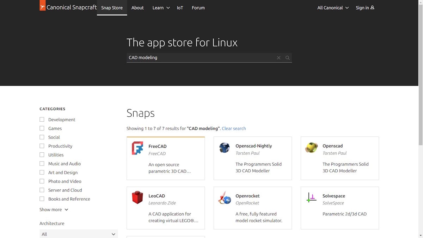423x238 pixels.
Task: Go to the About page
Action: [137, 8]
